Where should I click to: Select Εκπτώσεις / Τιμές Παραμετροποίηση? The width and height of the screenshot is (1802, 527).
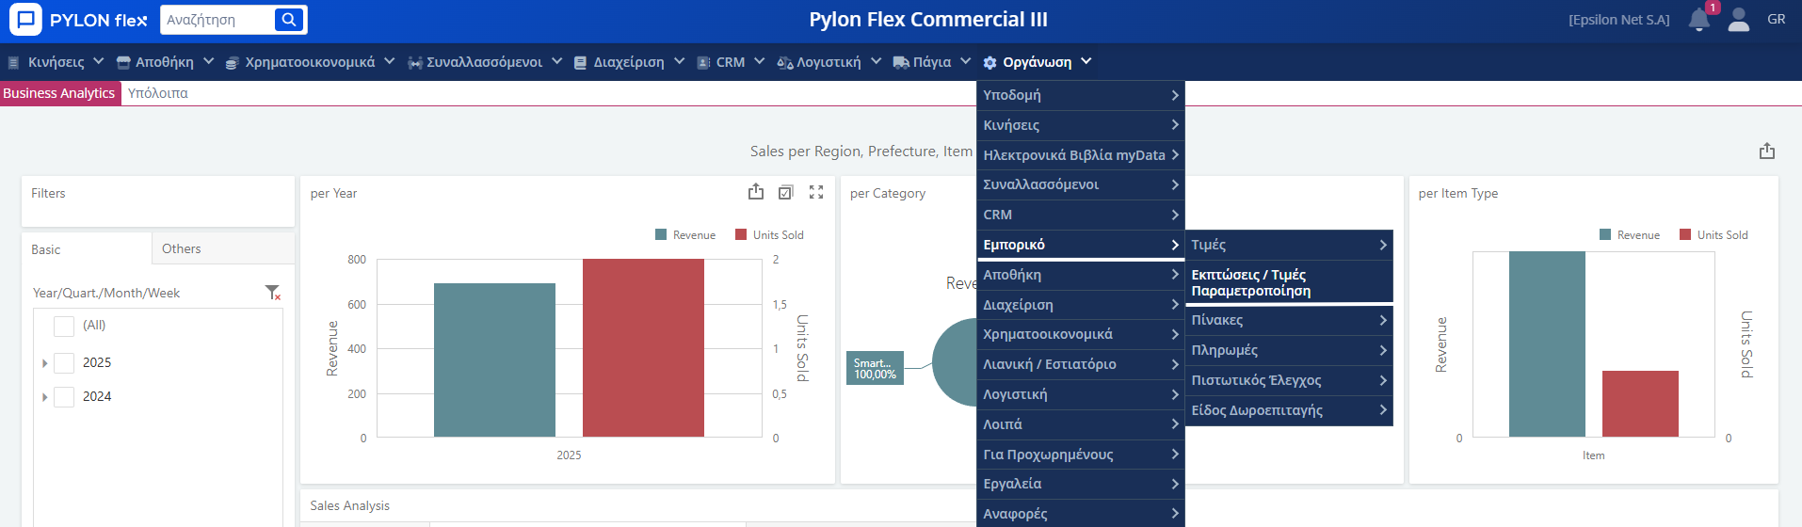(1289, 282)
